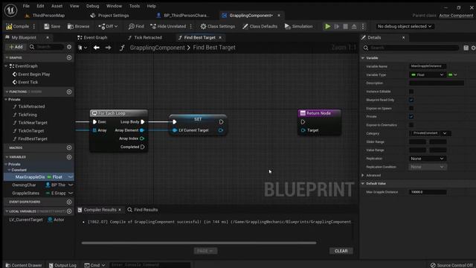
Task: Click the Add button in My Blueprint
Action: pos(16,47)
